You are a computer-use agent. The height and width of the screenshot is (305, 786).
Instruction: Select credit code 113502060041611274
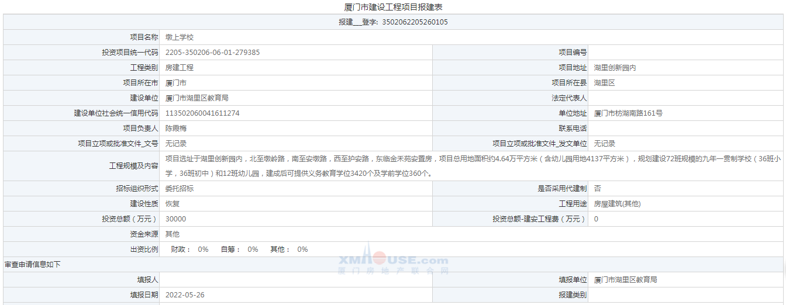[x=202, y=113]
